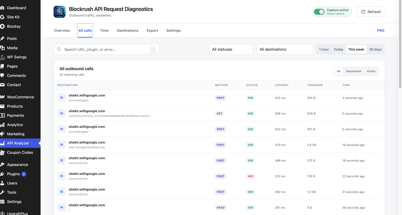Open the All destinations dropdown
Screen dimensions: 402x215
tap(285, 49)
